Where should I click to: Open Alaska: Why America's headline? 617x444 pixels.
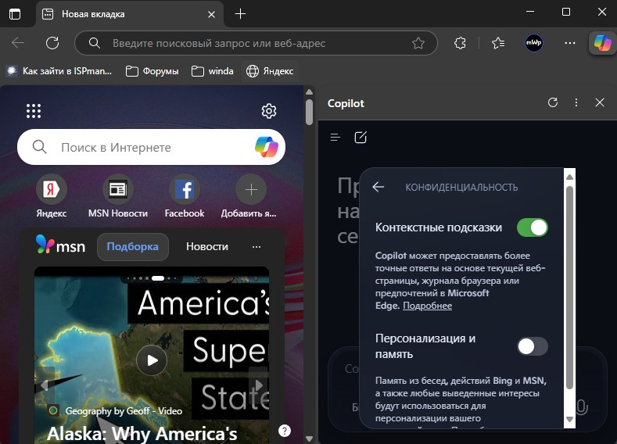(x=142, y=434)
